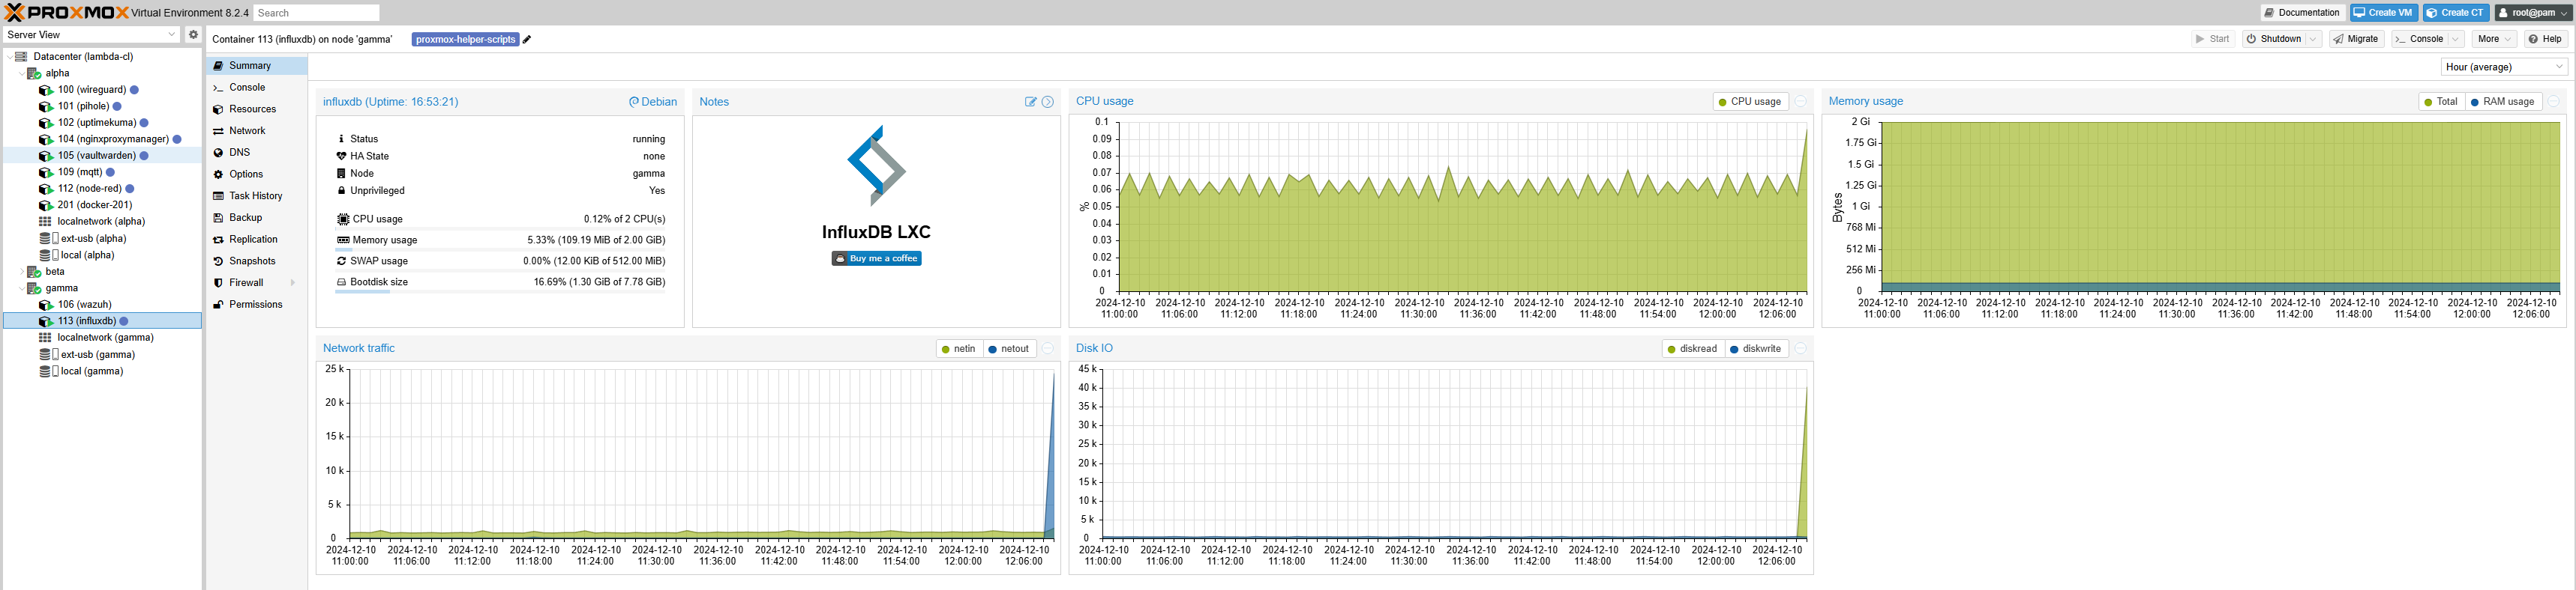Screen dimensions: 2576x590
Task: Click the pencil icon to edit tags
Action: pyautogui.click(x=527, y=40)
